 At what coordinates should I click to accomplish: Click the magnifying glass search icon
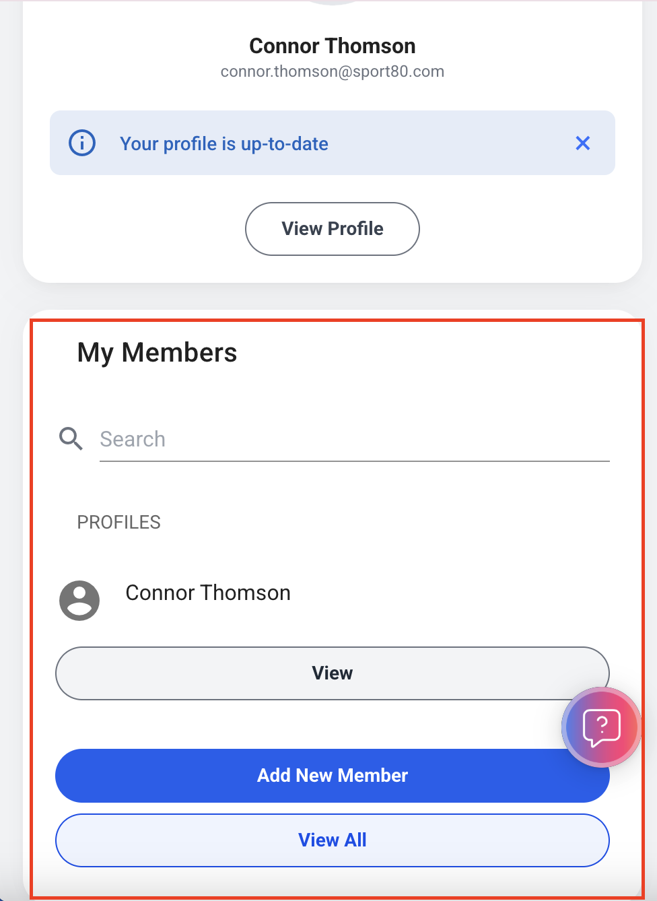coord(71,438)
